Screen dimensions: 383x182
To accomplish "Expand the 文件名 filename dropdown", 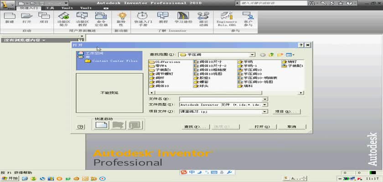I will click(265, 99).
